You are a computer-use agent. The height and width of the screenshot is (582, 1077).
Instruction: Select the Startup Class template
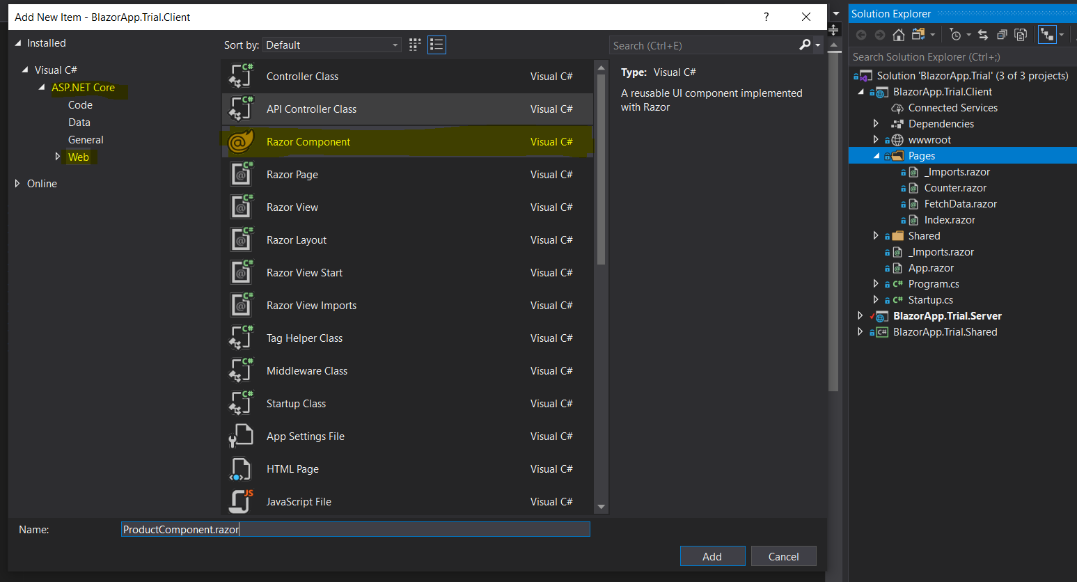(296, 403)
